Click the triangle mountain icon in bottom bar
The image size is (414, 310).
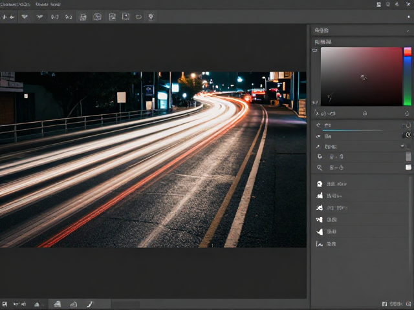[x=37, y=304]
